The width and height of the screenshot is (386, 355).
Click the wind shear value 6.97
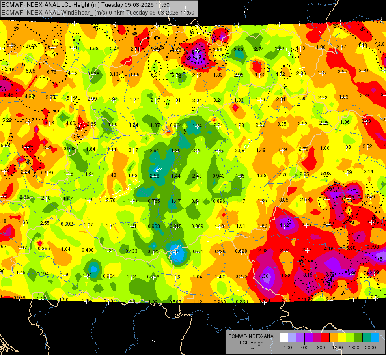(53, 47)
